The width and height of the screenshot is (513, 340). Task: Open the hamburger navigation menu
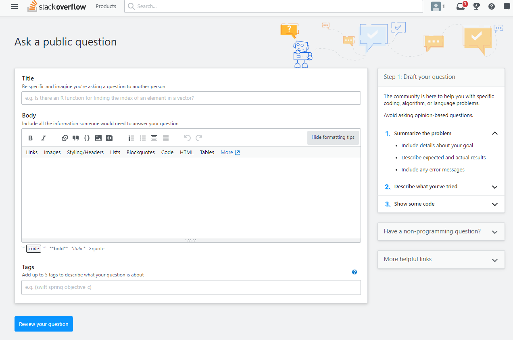point(15,6)
